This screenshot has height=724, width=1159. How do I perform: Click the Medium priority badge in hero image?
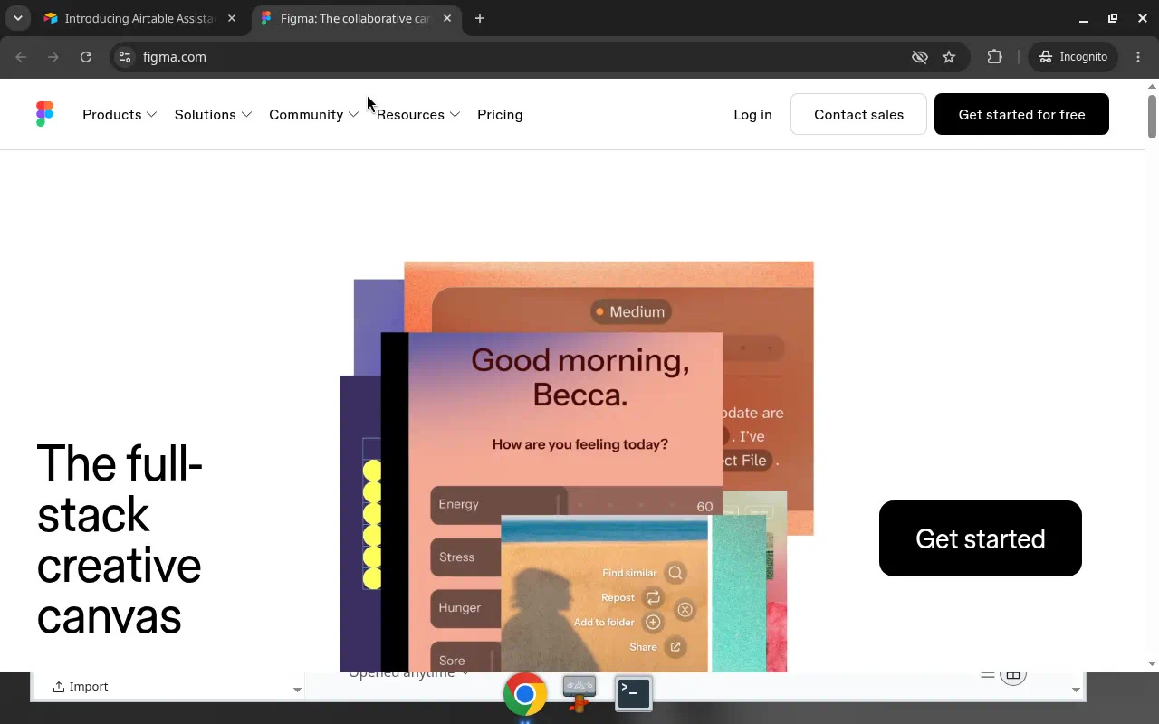pyautogui.click(x=631, y=311)
